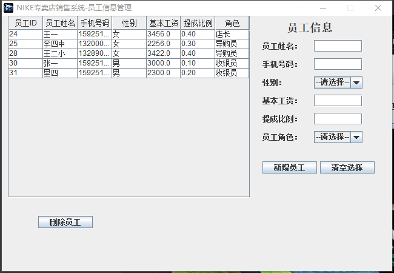Screen dimensions: 394x273
Task: Focus the 手机号码 input field
Action: 338,64
